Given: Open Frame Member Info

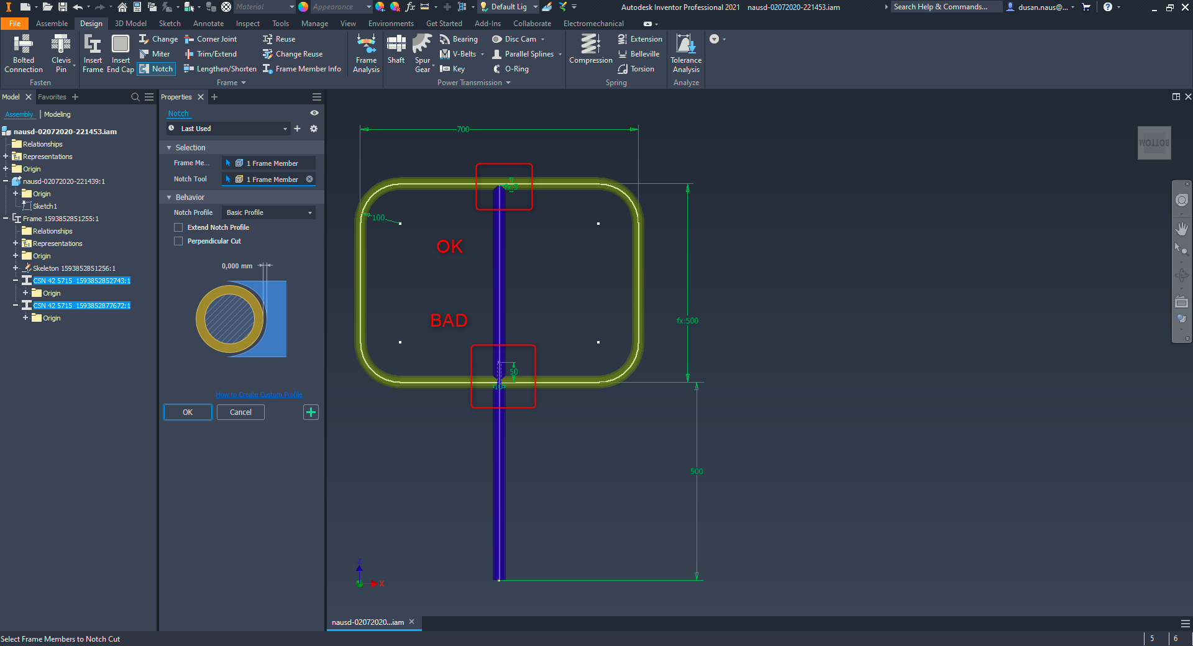Looking at the screenshot, I should [302, 69].
